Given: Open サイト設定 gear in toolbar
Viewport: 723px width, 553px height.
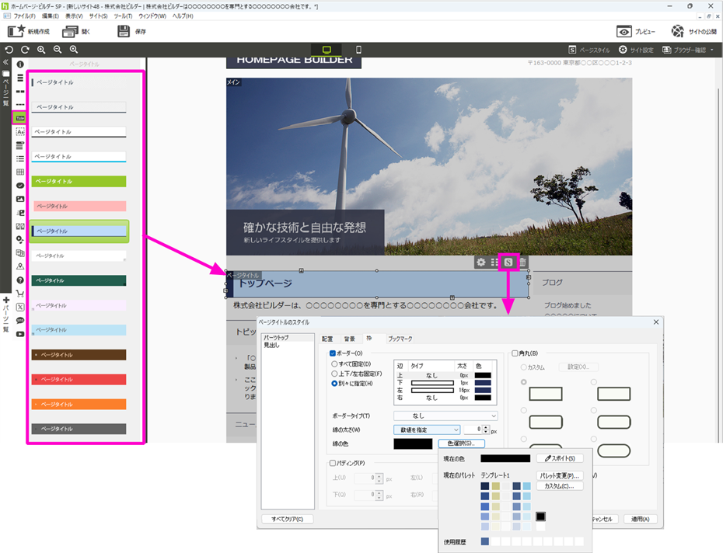Looking at the screenshot, I should tap(636, 50).
